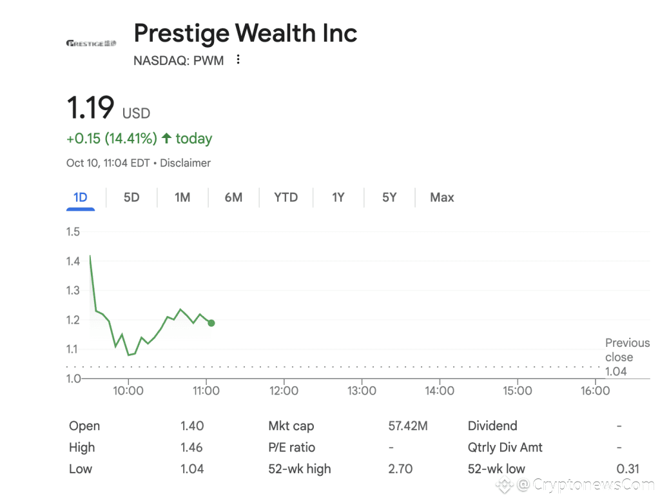Select the YTD range tab

286,197
